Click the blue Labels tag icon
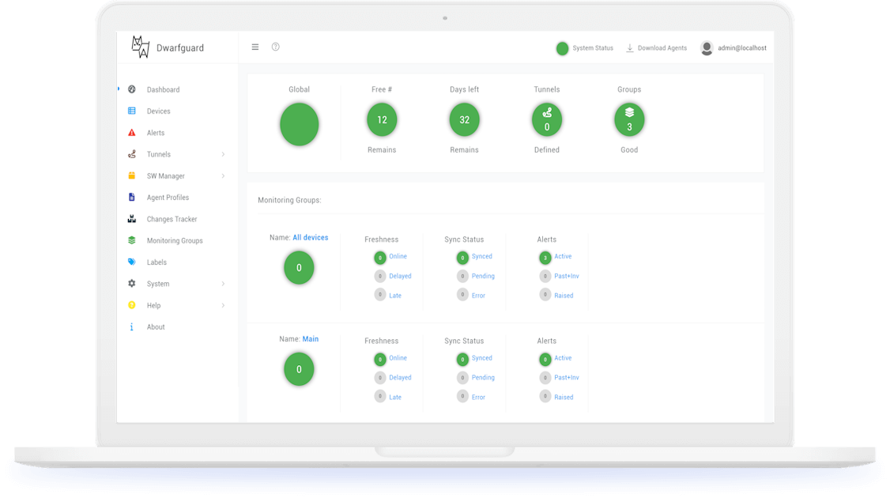 click(132, 262)
